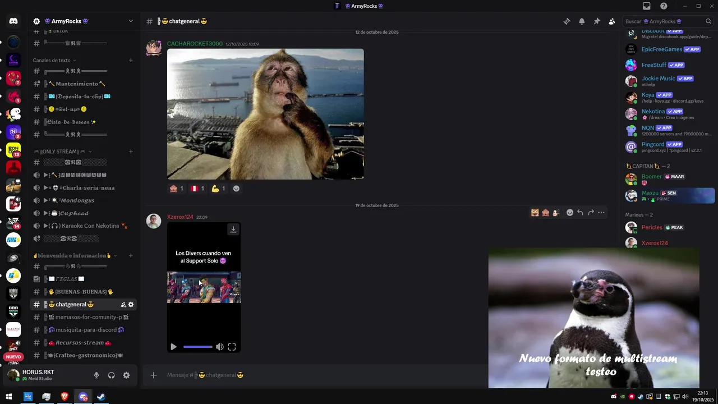Fullscreen the embedded video
The image size is (718, 404).
[232, 347]
